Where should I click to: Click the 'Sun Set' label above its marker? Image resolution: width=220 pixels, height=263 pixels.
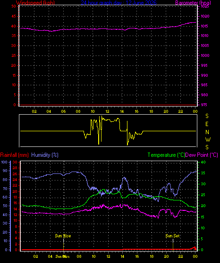173,236
